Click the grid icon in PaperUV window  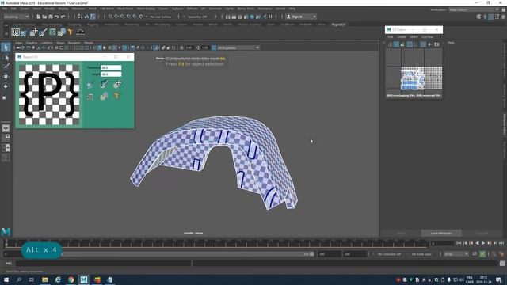tap(90, 97)
